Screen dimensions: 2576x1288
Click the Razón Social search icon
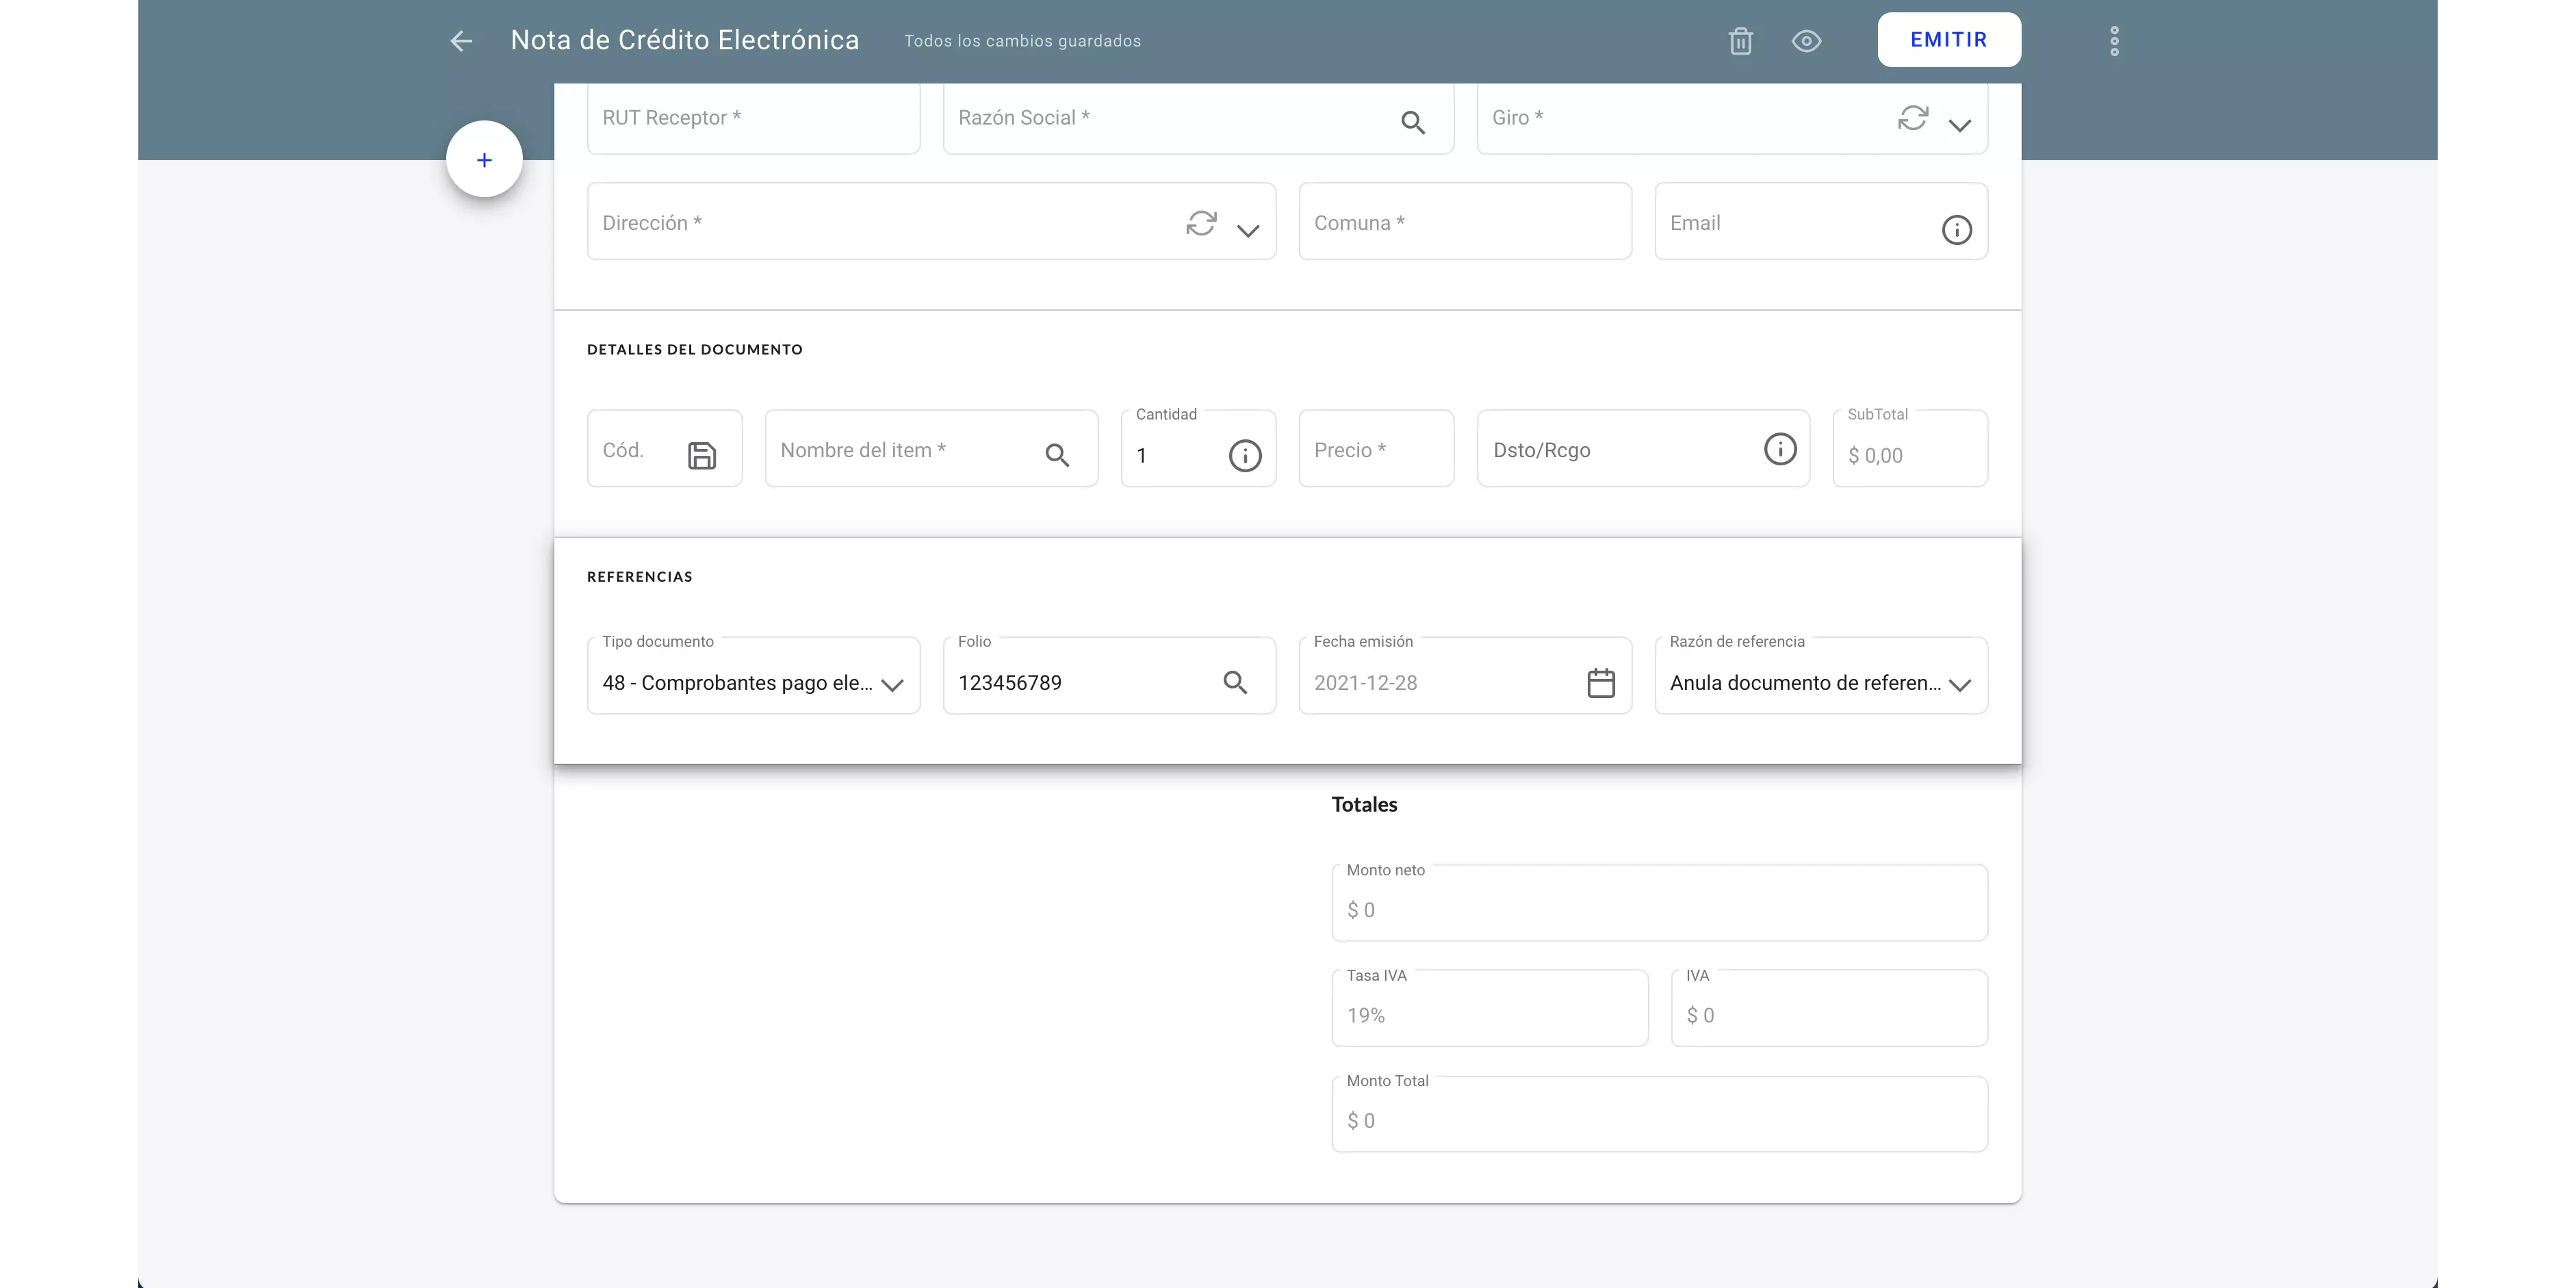pos(1412,122)
